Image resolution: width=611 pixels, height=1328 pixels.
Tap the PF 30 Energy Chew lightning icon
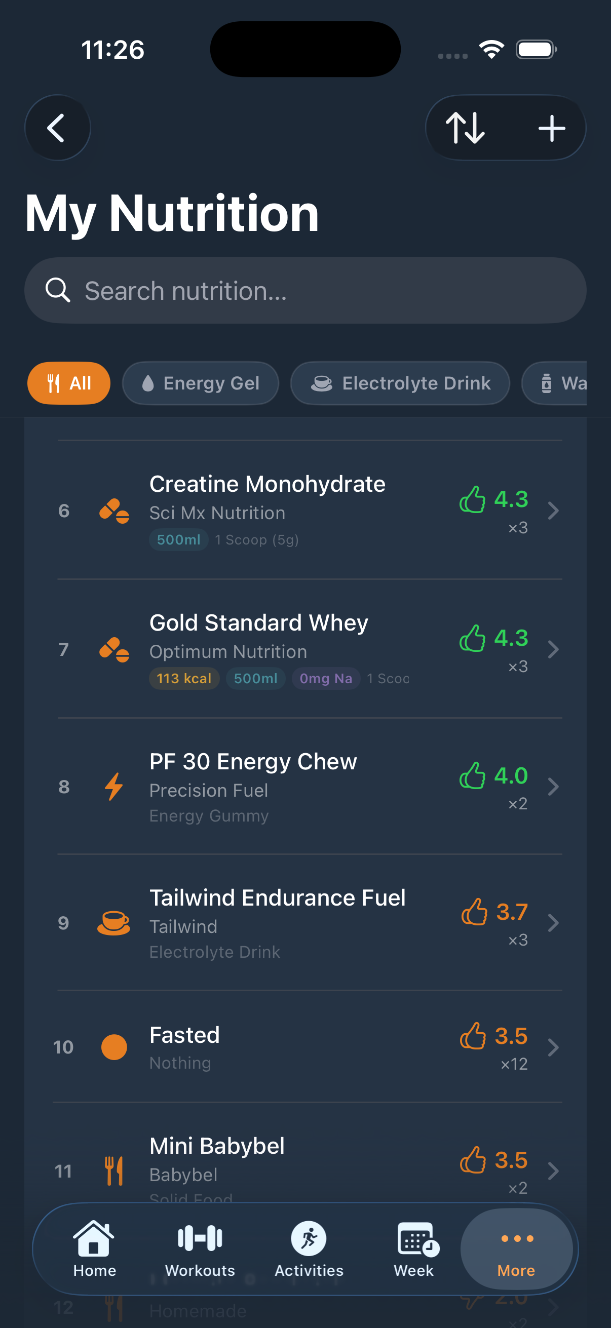(x=114, y=786)
